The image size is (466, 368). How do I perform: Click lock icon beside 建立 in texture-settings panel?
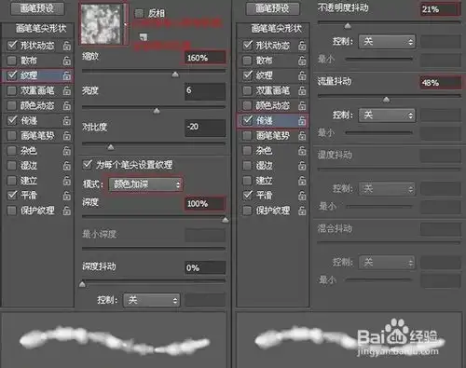(67, 181)
